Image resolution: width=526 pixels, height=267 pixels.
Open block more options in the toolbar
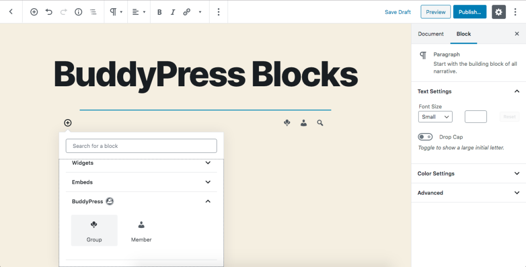tap(218, 12)
